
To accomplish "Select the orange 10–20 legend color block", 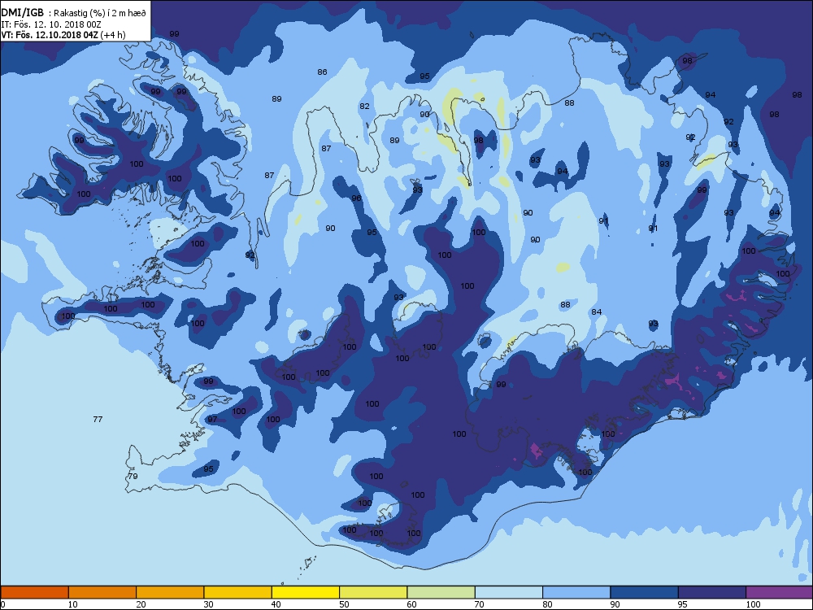I will 102,592.
